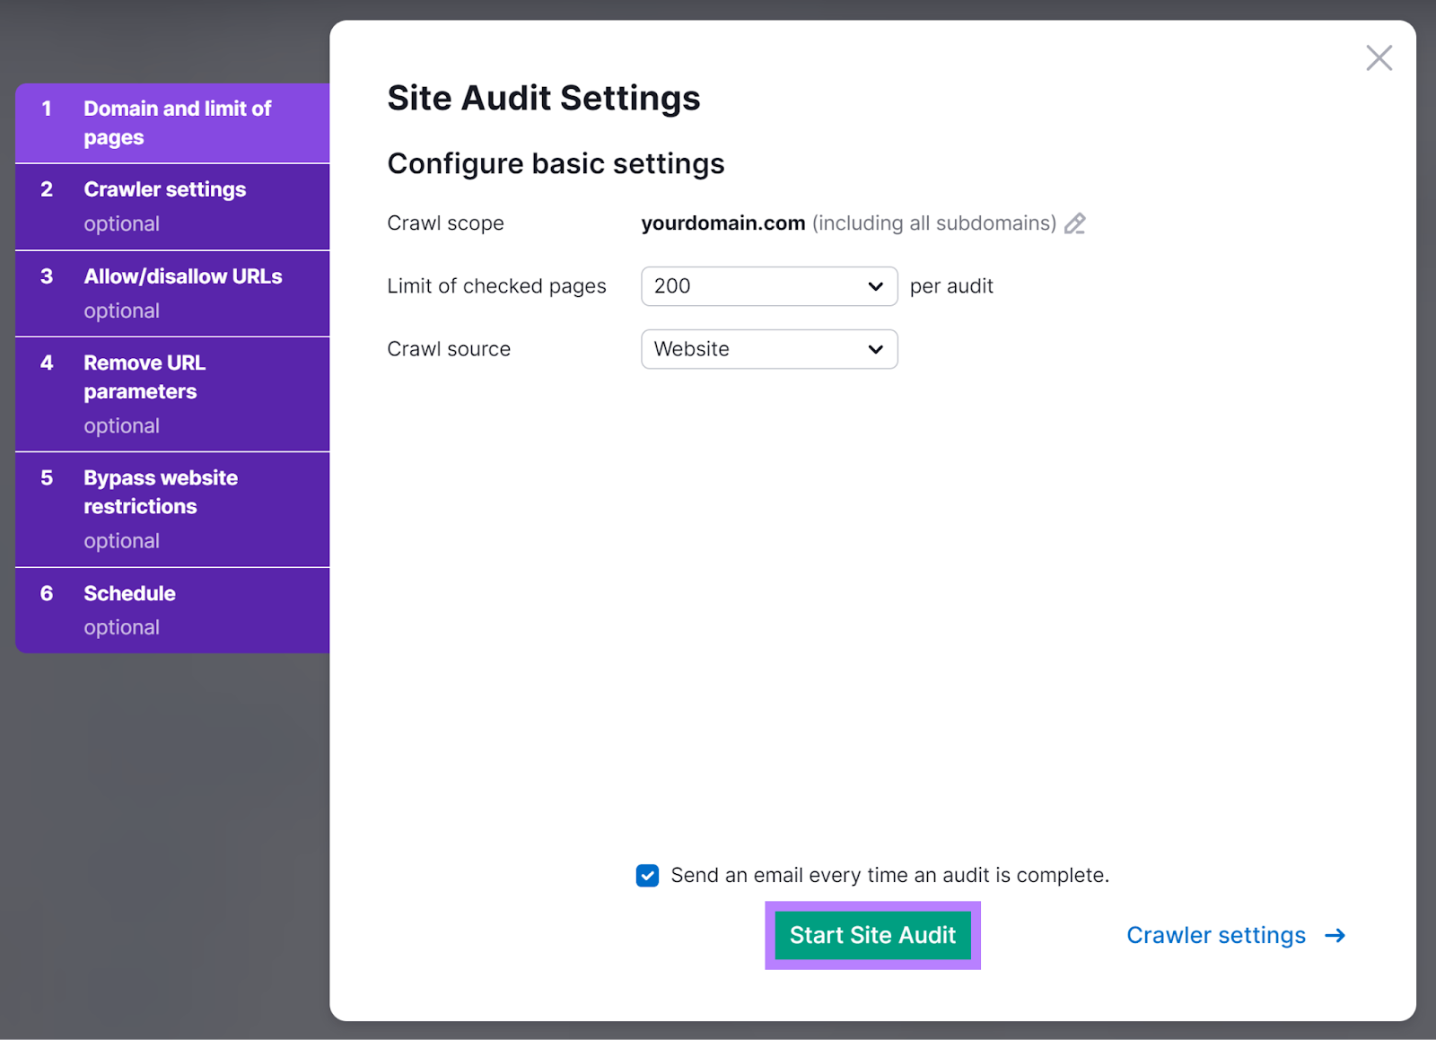Open the Crawl source dropdown
Screen dimensions: 1436x1040
[769, 349]
